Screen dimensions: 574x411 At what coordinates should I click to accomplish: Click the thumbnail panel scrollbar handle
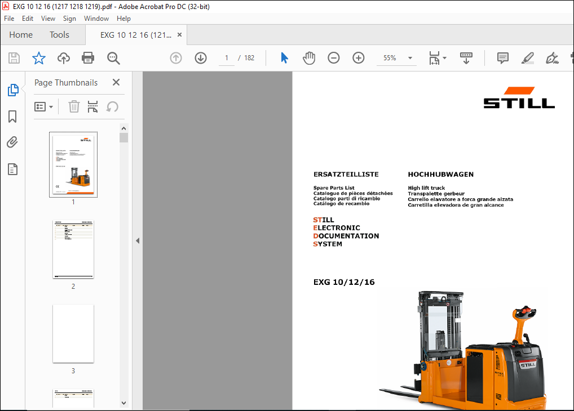[123, 137]
